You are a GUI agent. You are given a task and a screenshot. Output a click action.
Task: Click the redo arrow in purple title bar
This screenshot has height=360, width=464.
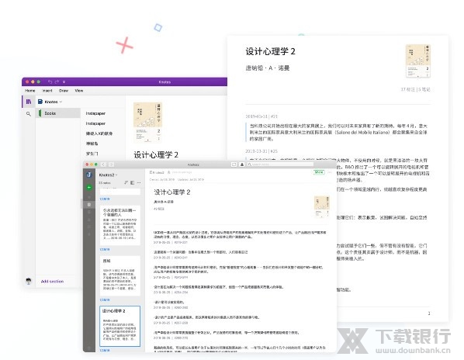(57, 81)
